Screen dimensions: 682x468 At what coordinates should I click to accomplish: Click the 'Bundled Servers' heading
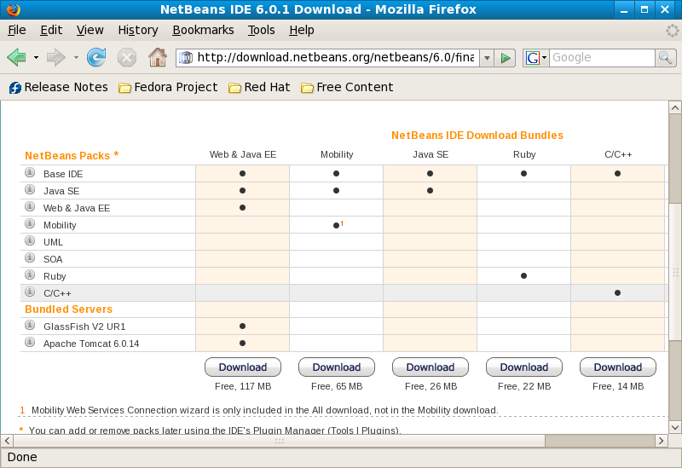point(69,309)
